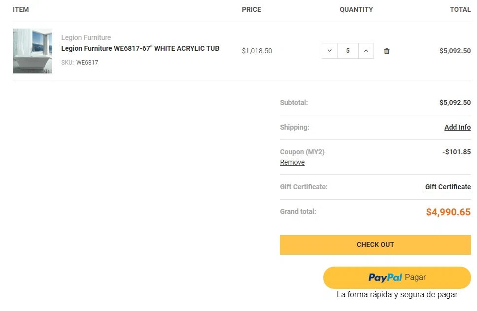Proceed with the CHECK OUT button

375,244
